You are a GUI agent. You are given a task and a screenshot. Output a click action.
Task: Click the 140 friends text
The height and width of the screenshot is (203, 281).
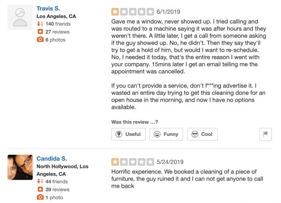(58, 24)
